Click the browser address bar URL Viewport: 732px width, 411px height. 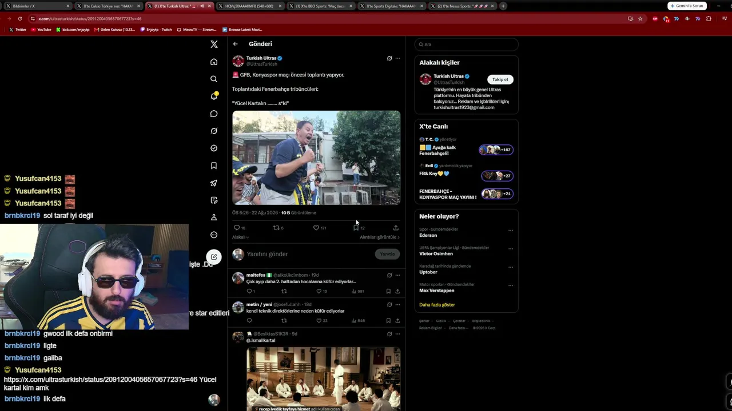click(x=90, y=18)
